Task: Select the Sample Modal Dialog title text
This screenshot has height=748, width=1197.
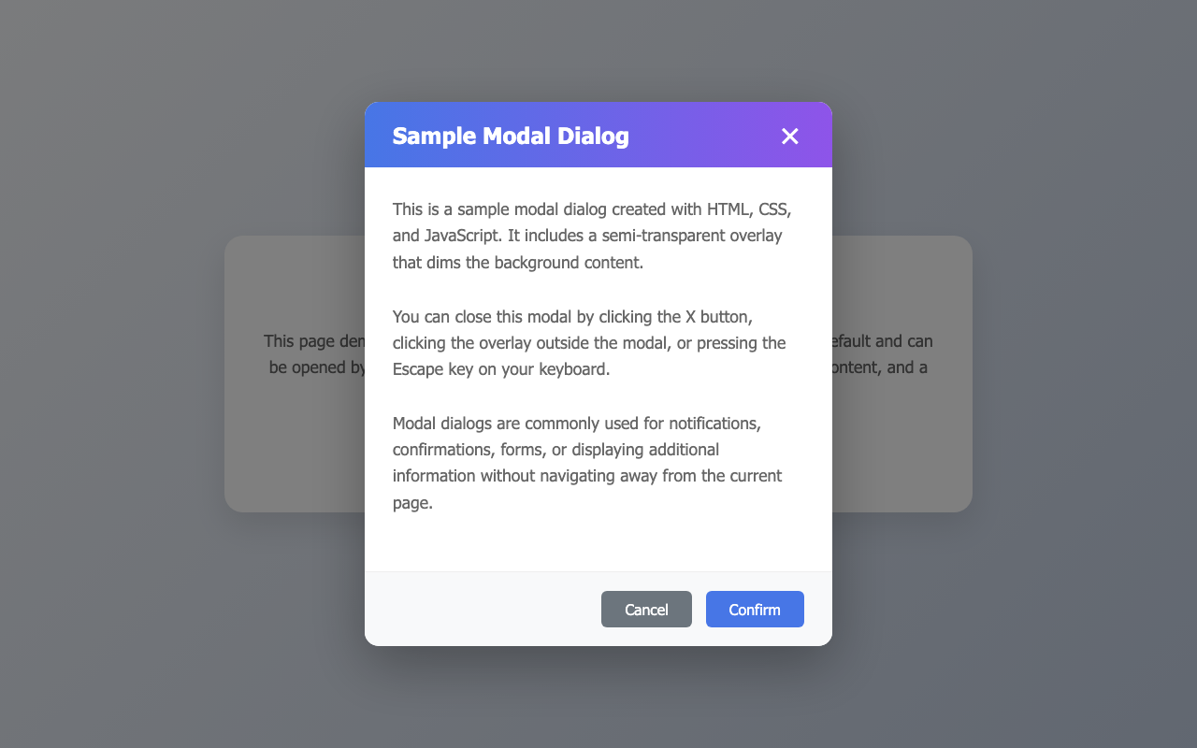Action: 511,136
